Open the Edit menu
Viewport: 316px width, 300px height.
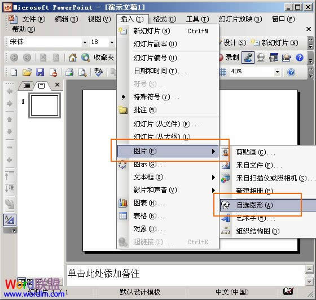click(x=67, y=19)
